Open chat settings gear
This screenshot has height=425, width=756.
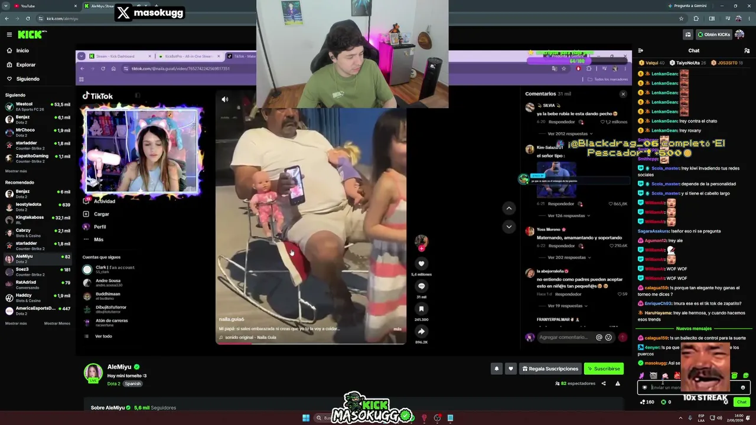(726, 402)
